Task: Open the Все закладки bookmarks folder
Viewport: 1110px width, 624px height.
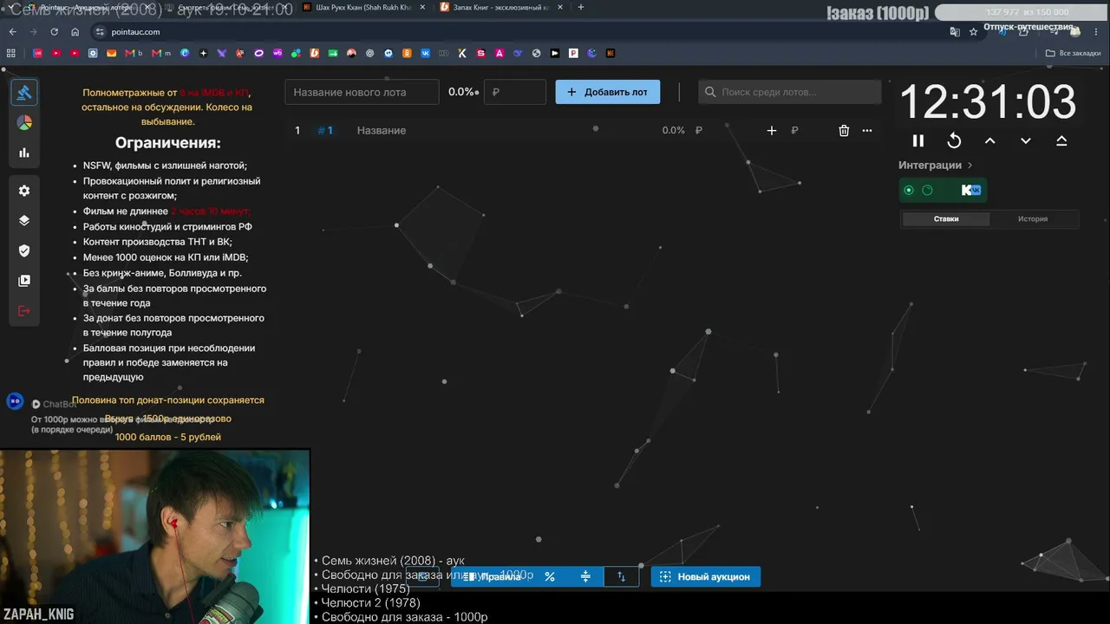Action: [x=1074, y=53]
